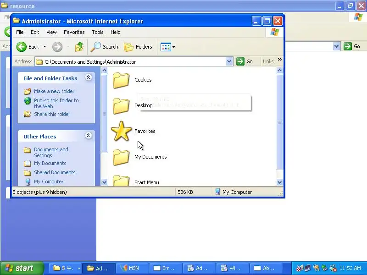
Task: Click '5 objects (plus 9 hidden)' status text
Action: pos(39,192)
